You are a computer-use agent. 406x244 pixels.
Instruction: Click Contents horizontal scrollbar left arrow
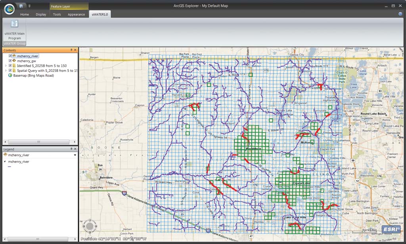6,142
